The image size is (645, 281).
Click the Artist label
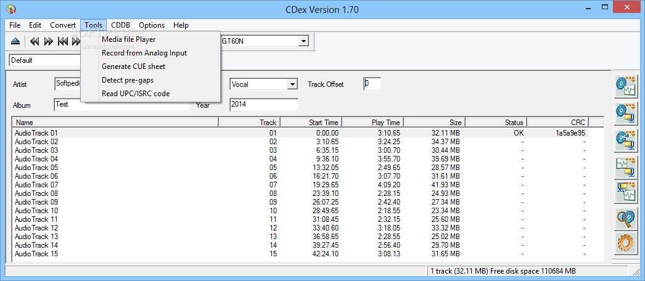click(20, 84)
